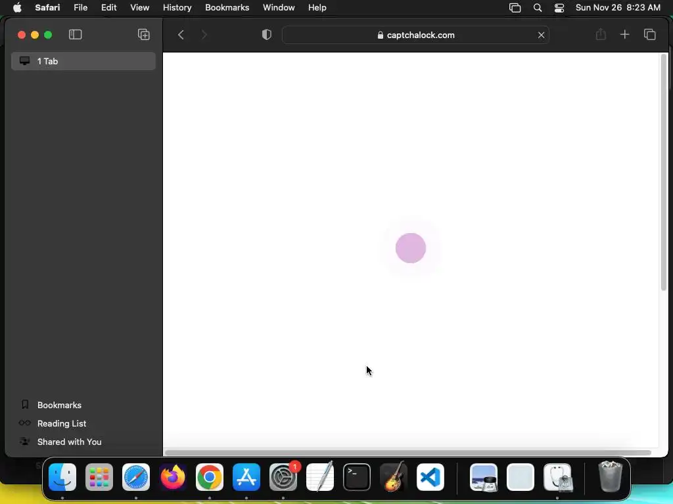Open Safari from the Dock
Viewport: 673px width, 504px height.
click(x=136, y=477)
